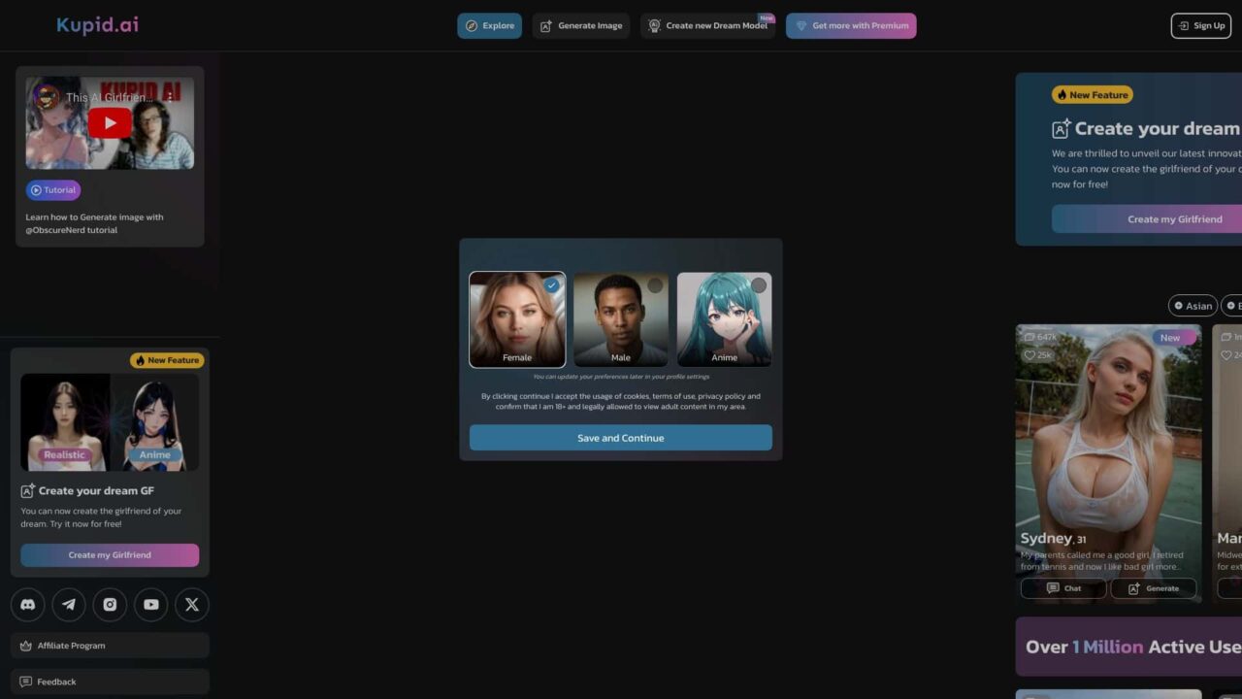Open the Instagram profile icon
Image resolution: width=1242 pixels, height=699 pixels.
tap(110, 605)
